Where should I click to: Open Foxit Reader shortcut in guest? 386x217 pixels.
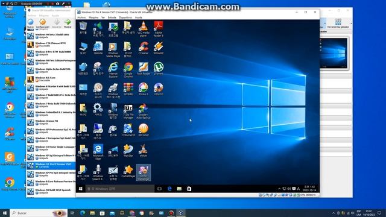coord(144,68)
